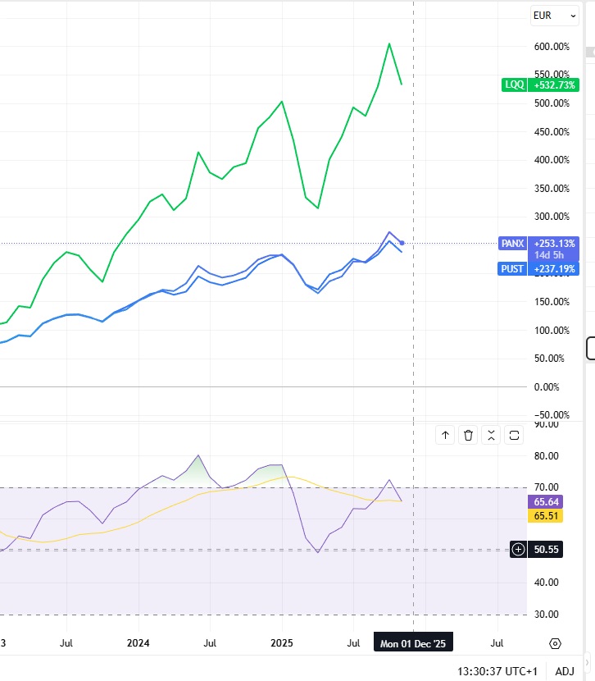Maximize the indicator pane

[x=514, y=436]
